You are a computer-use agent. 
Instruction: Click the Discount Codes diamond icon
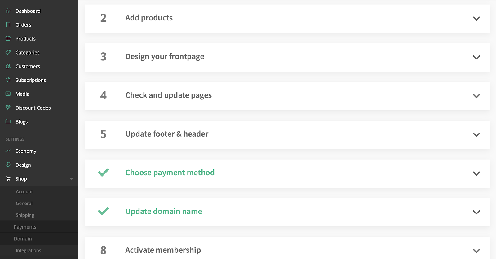[x=8, y=108]
